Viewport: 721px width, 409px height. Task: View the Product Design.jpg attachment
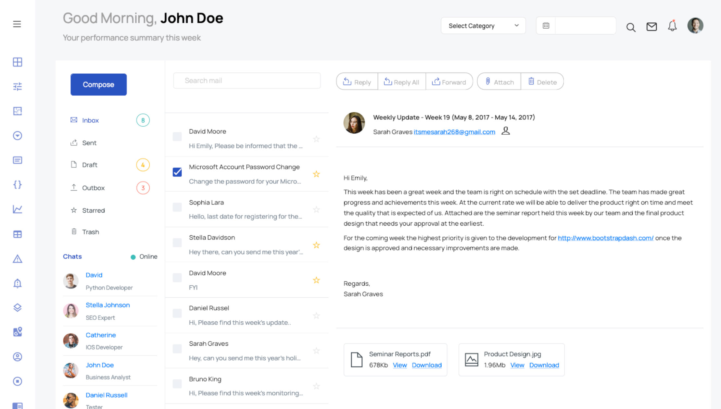517,365
